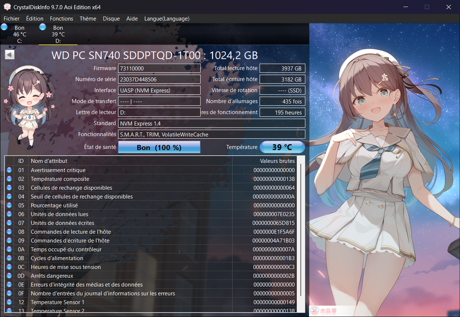The width and height of the screenshot is (460, 317).
Task: Click Total écriture hôte value 3182 GB
Action: tap(283, 79)
